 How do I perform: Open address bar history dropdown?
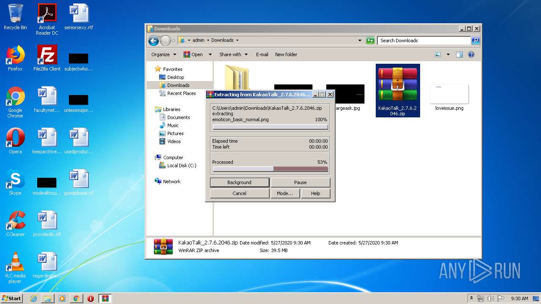click(360, 41)
